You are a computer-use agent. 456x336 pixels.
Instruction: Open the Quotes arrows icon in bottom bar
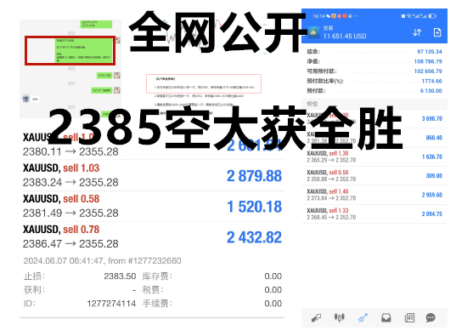[316, 317]
